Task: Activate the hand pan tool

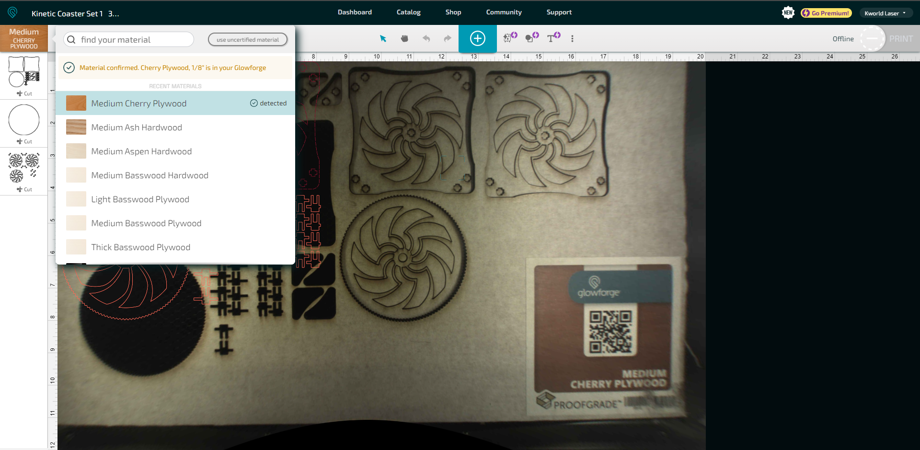Action: point(404,38)
